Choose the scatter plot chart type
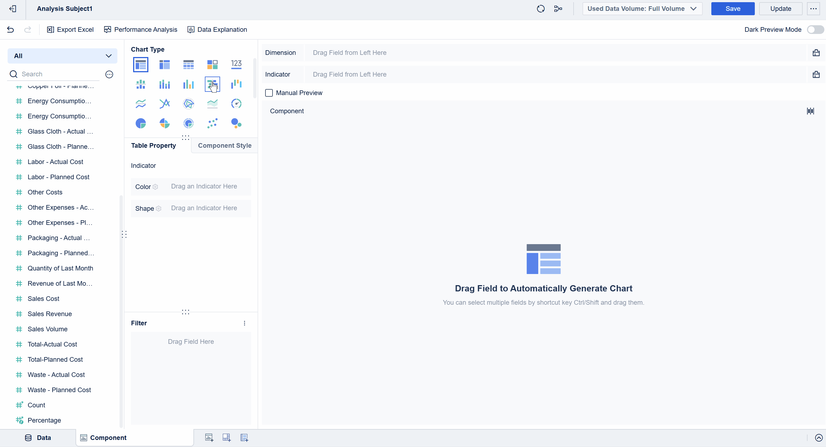 pos(212,123)
